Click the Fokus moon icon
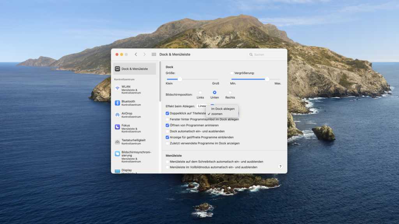The height and width of the screenshot is (224, 399). click(117, 127)
